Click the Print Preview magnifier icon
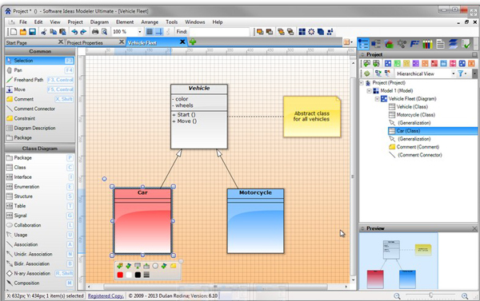The height and width of the screenshot is (301, 480). (x=104, y=31)
